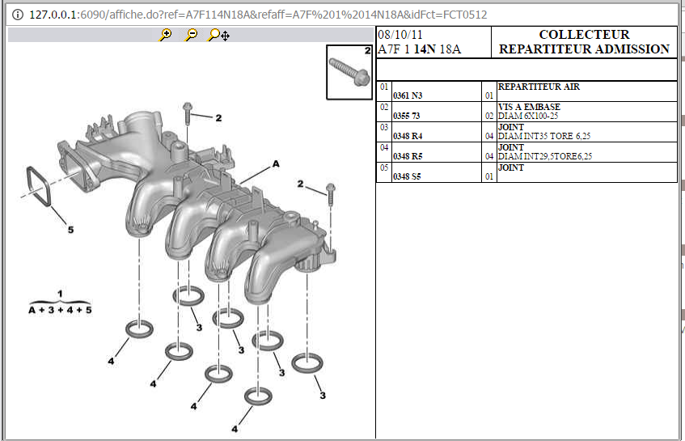The height and width of the screenshot is (441, 685).
Task: Click the square gasket drawing
Action: [x=39, y=186]
